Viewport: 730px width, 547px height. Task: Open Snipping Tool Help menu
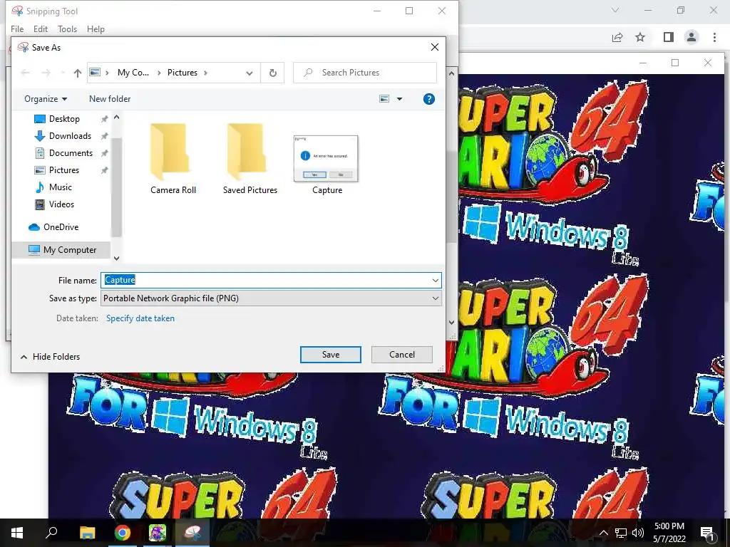pos(96,28)
